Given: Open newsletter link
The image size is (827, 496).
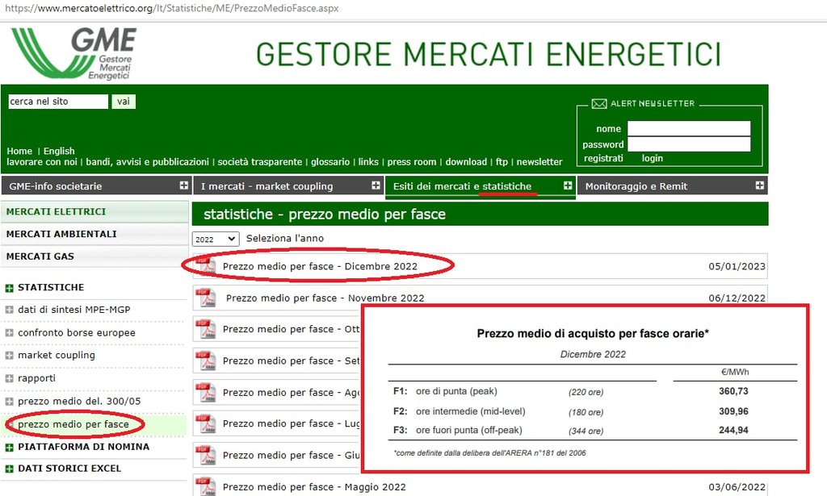Looking at the screenshot, I should point(539,162).
